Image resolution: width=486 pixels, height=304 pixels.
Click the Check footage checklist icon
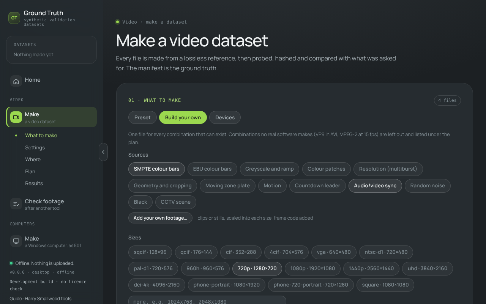(x=16, y=204)
